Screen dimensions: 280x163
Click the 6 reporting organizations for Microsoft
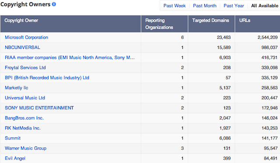[182, 38]
